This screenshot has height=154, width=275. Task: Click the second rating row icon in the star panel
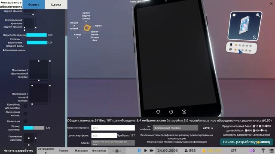(x=231, y=50)
